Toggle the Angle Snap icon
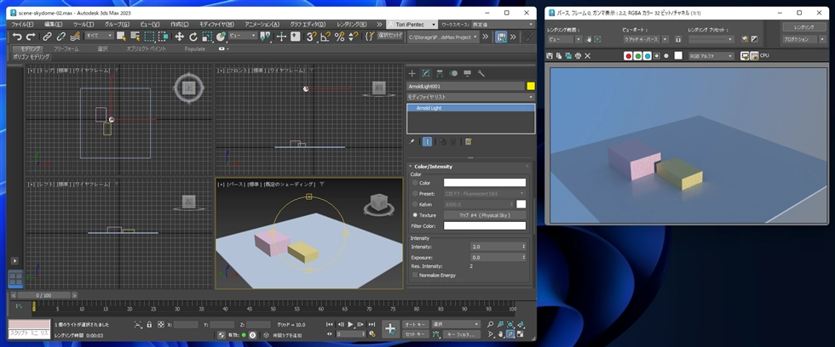 pyautogui.click(x=325, y=37)
